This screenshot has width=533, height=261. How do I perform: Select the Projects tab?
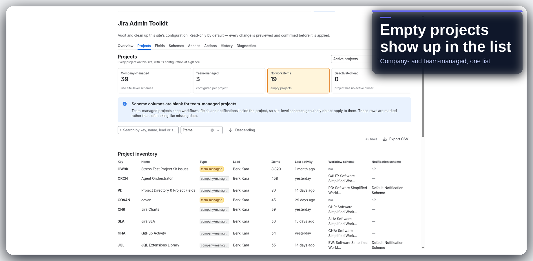click(144, 46)
